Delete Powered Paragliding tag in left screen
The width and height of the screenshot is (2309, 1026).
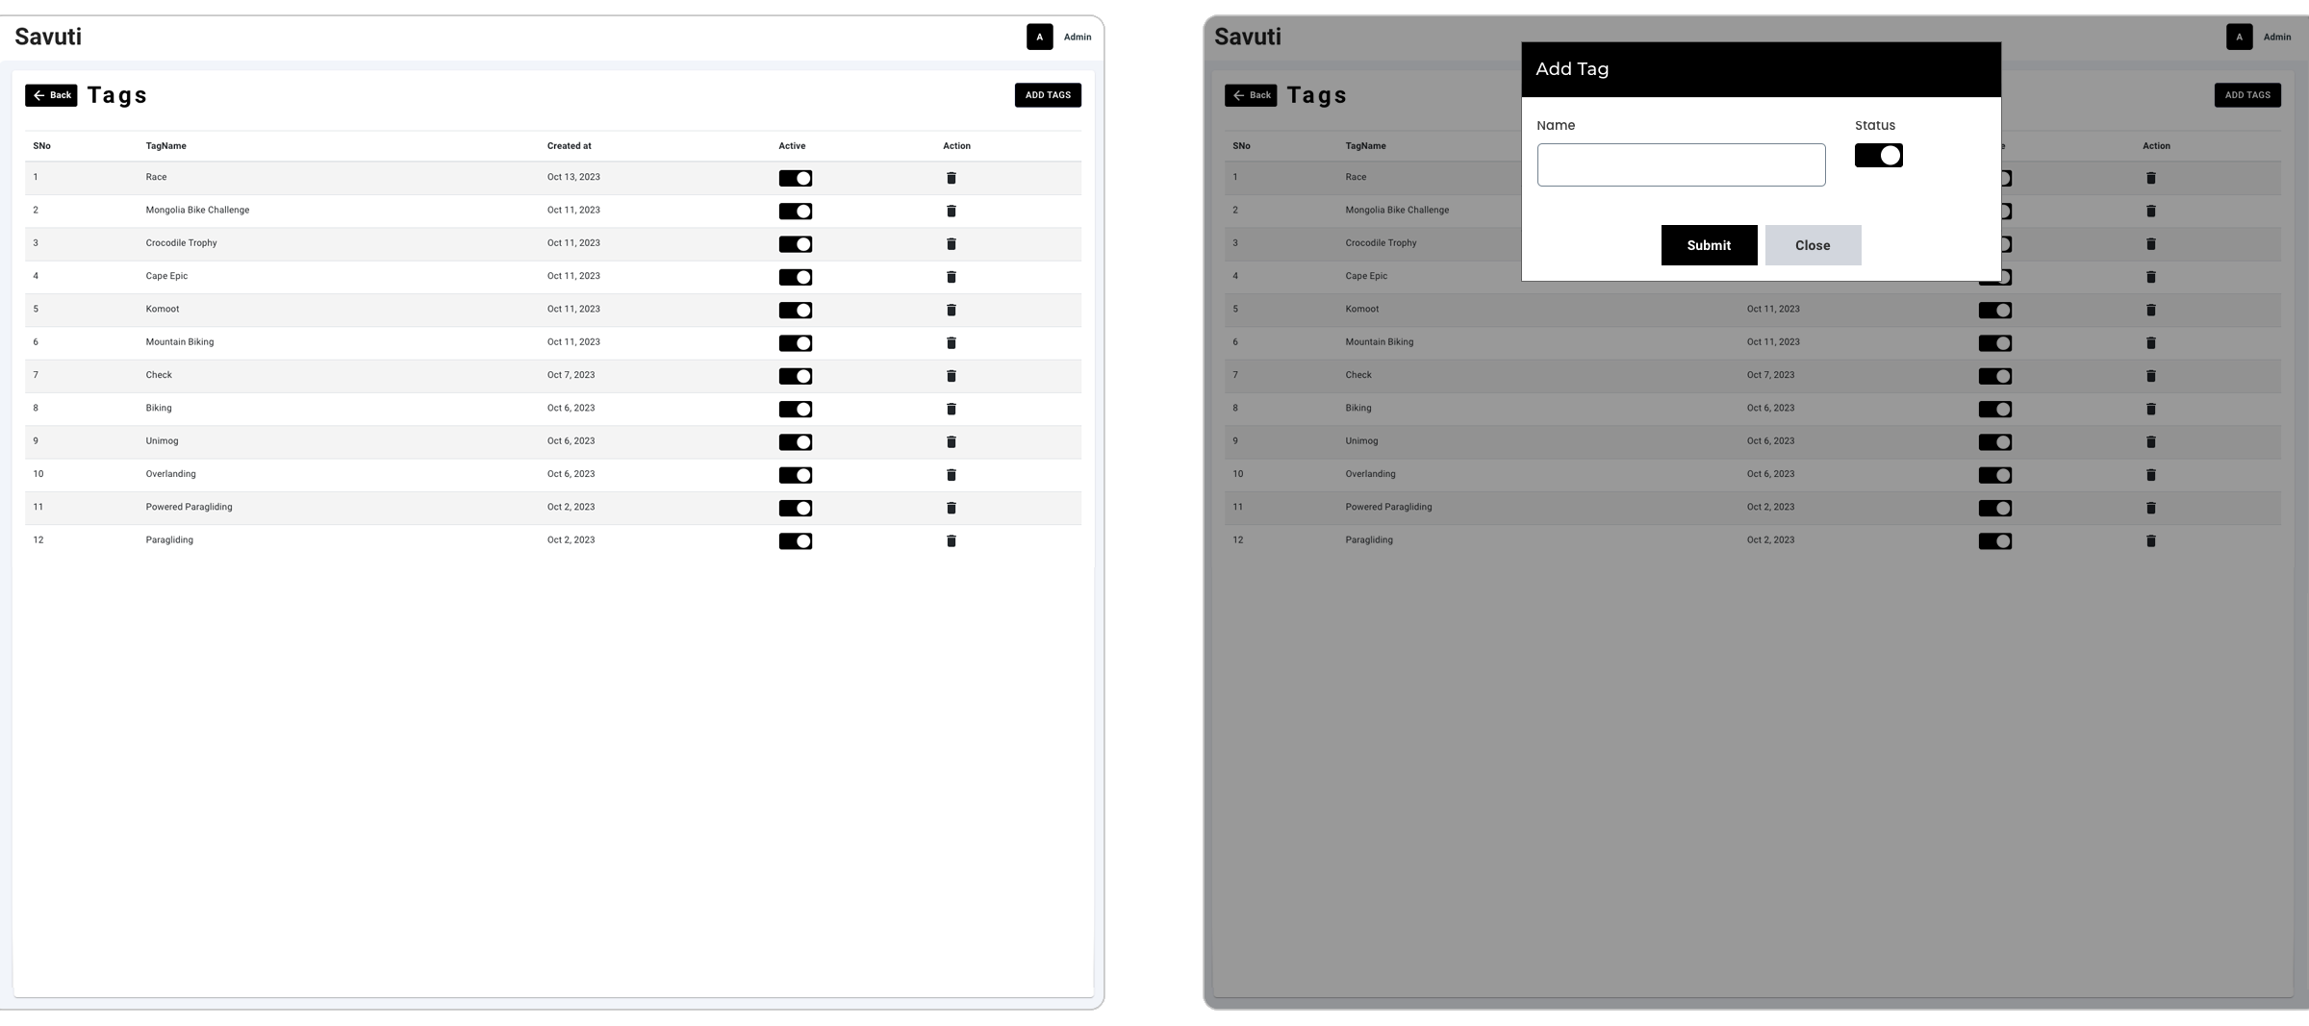tap(951, 508)
